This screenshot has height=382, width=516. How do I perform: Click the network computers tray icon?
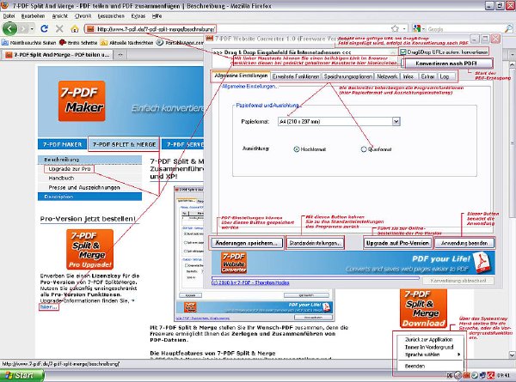click(x=482, y=375)
